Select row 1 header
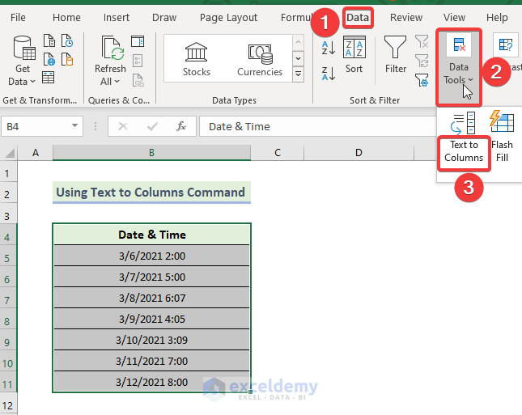522x415 pixels. 8,173
